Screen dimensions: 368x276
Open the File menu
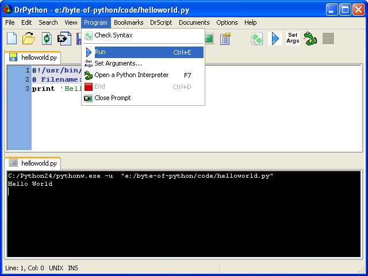pos(10,22)
